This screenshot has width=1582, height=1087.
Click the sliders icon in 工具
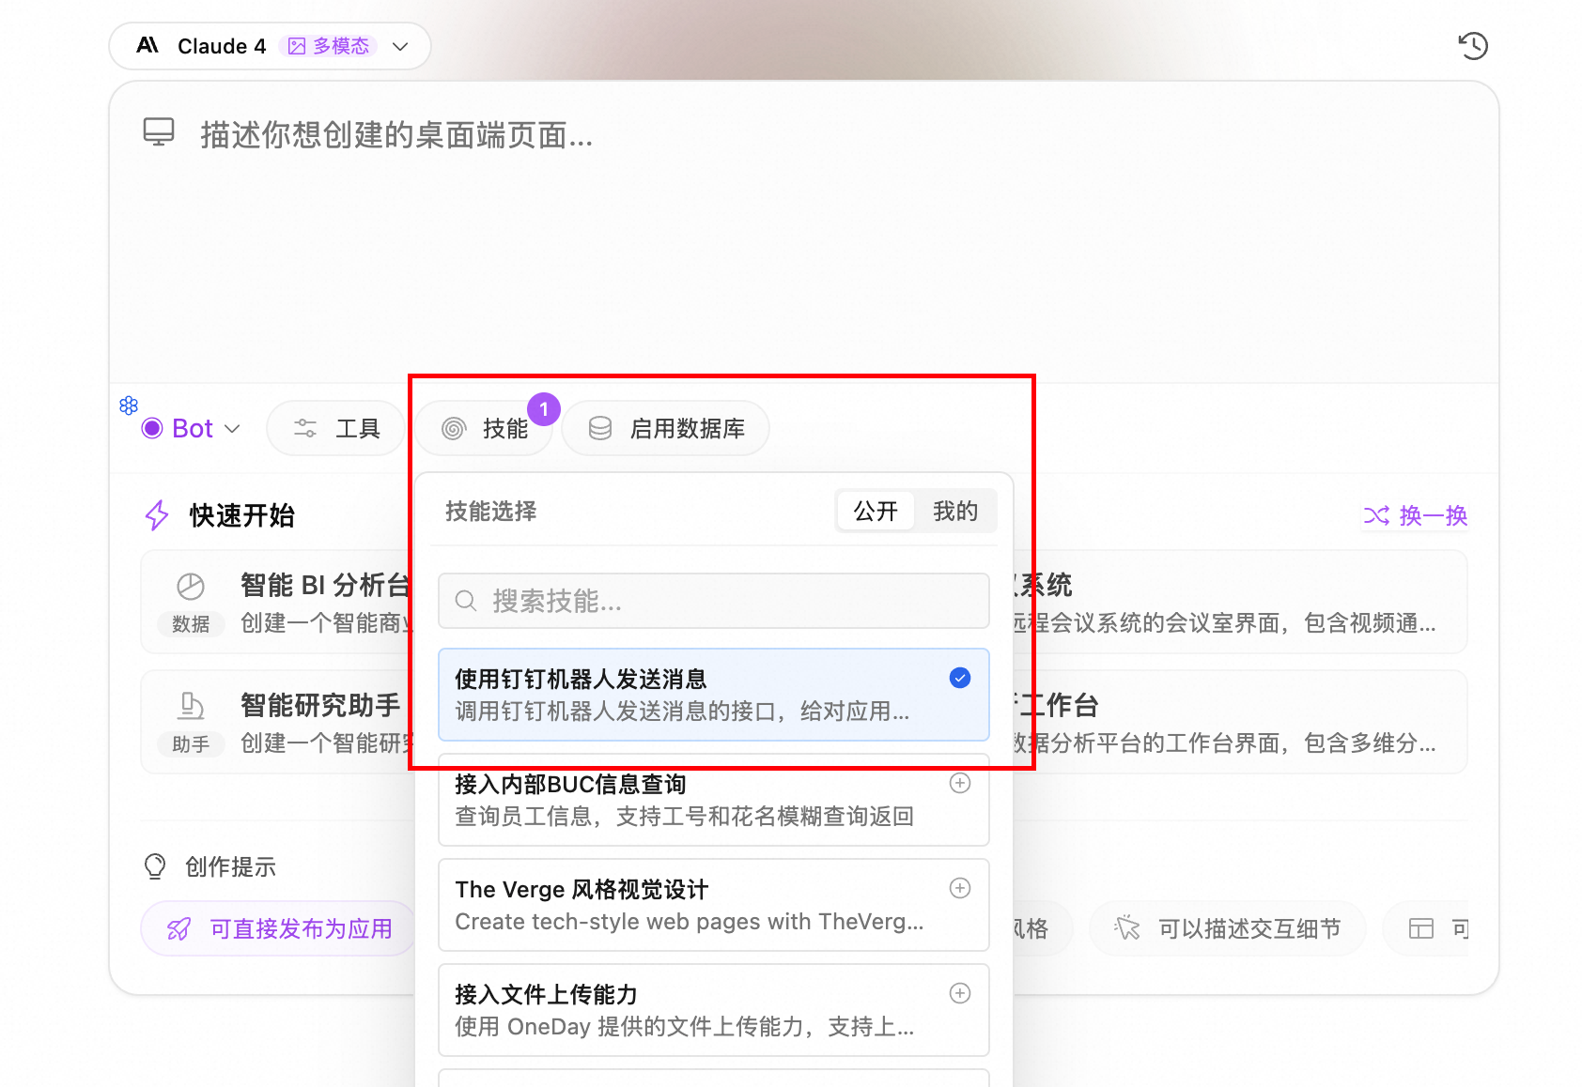tap(305, 428)
